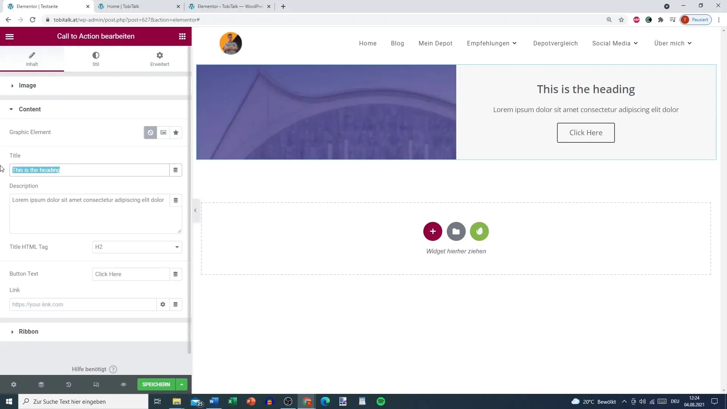
Task: Go back to the previous page
Action: [8, 20]
